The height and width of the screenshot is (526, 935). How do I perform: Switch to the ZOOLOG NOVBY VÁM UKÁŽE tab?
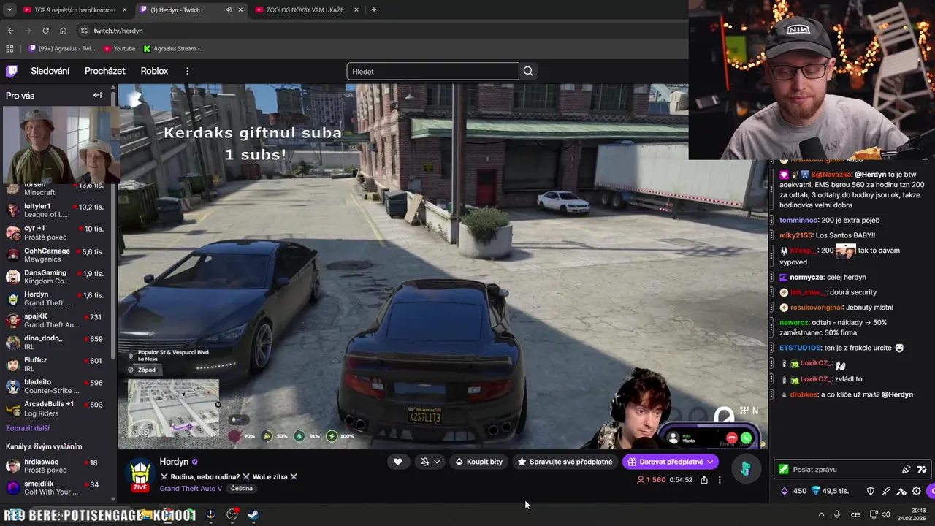(x=307, y=9)
